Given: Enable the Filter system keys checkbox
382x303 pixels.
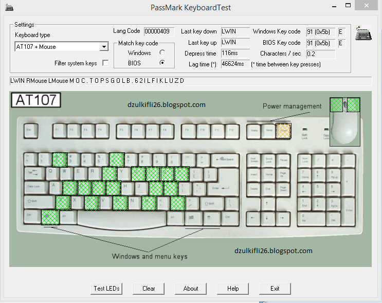Looking at the screenshot, I should [x=105, y=63].
